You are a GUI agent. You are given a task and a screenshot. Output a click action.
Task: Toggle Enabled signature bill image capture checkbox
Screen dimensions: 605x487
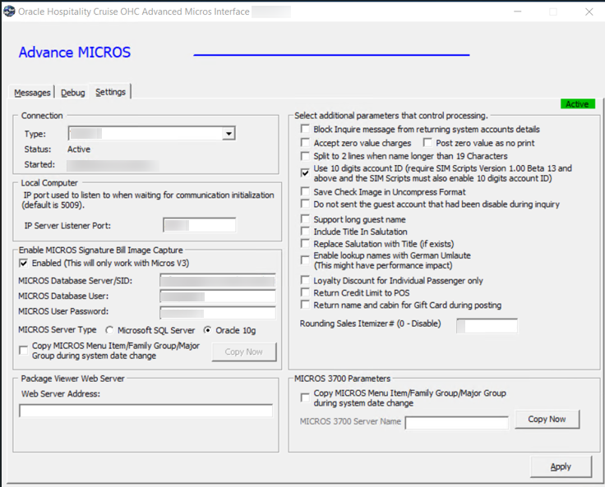[x=24, y=263]
